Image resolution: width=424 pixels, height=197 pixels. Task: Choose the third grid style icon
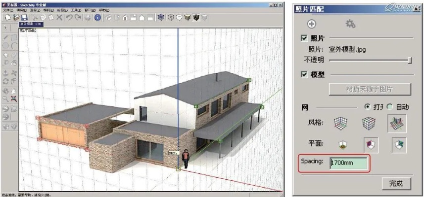pyautogui.click(x=397, y=123)
